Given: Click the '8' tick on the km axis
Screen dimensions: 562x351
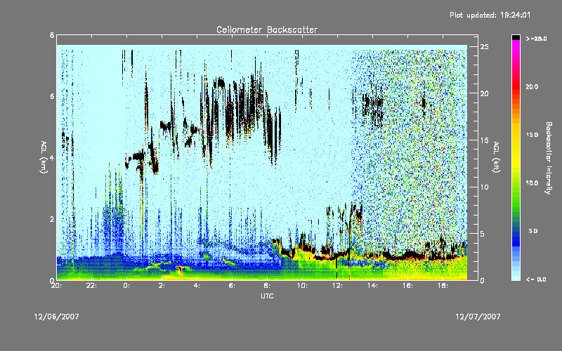Looking at the screenshot, I should [x=52, y=35].
